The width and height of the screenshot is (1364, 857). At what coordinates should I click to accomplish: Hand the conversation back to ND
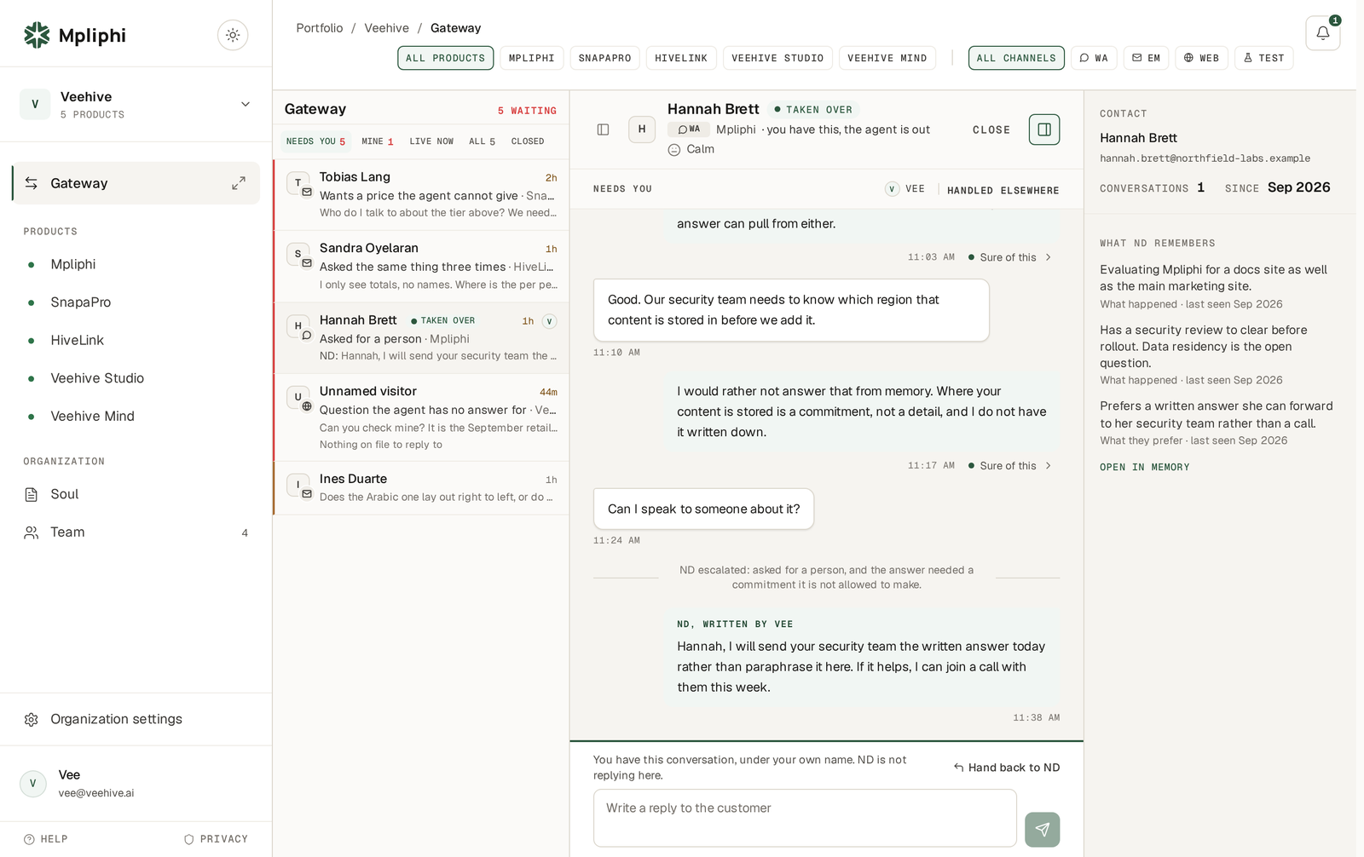(1007, 768)
